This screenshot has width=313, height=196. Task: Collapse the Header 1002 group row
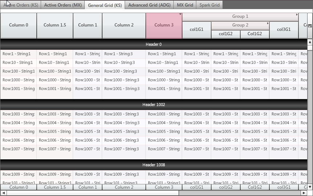pyautogui.click(x=154, y=105)
